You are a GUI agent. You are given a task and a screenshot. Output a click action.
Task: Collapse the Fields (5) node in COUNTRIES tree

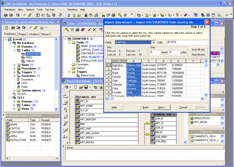click(69, 42)
